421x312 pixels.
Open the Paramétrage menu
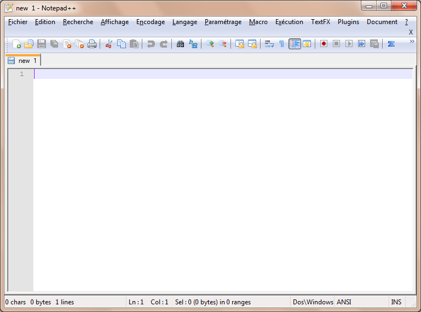[x=223, y=22]
